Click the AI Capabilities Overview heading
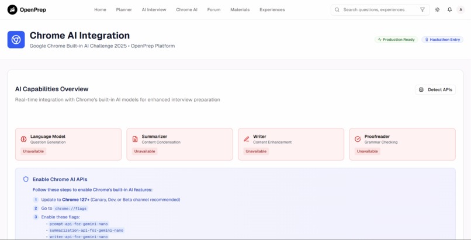 [x=52, y=89]
